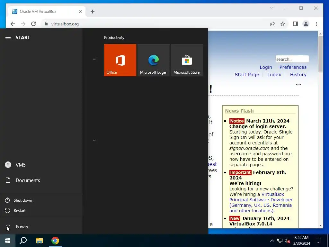Toggle Chrome side panel
329x247 pixels.
[296, 24]
